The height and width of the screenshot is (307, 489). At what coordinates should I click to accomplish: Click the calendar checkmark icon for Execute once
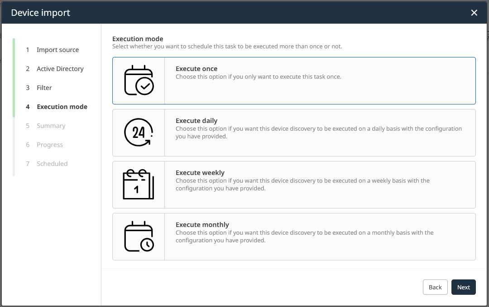coord(139,80)
